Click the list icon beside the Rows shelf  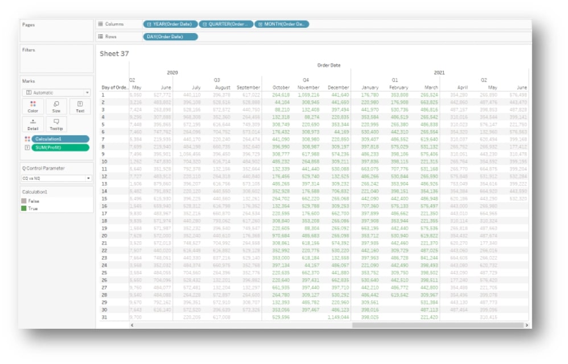[x=101, y=36]
